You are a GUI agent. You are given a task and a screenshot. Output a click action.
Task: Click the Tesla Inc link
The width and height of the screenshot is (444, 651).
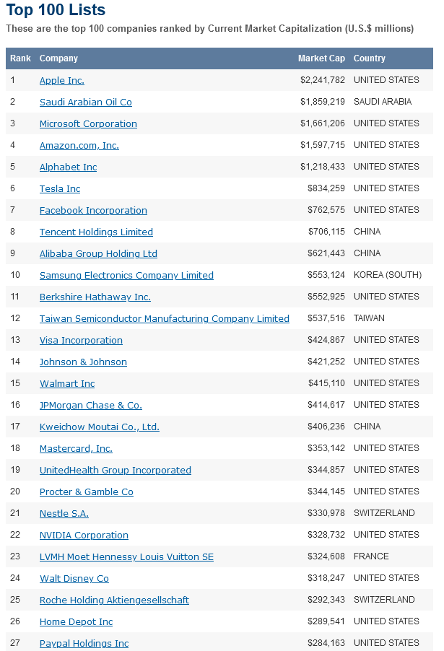coord(60,188)
